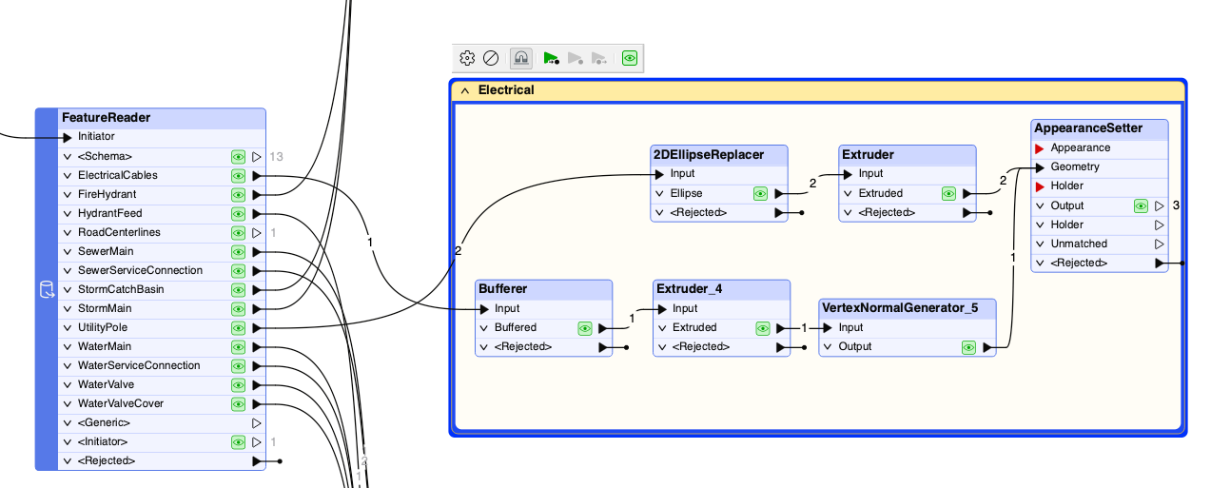The image size is (1211, 488).
Task: Click the Bufferer <Rejected> port arrow
Action: (604, 347)
